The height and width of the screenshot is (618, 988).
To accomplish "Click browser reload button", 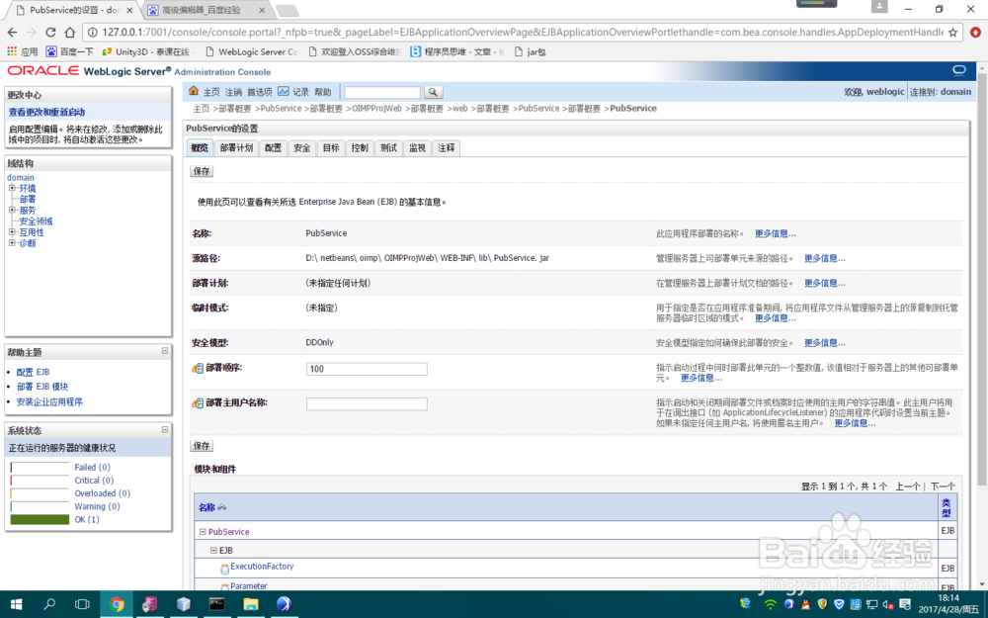I will pos(51,33).
